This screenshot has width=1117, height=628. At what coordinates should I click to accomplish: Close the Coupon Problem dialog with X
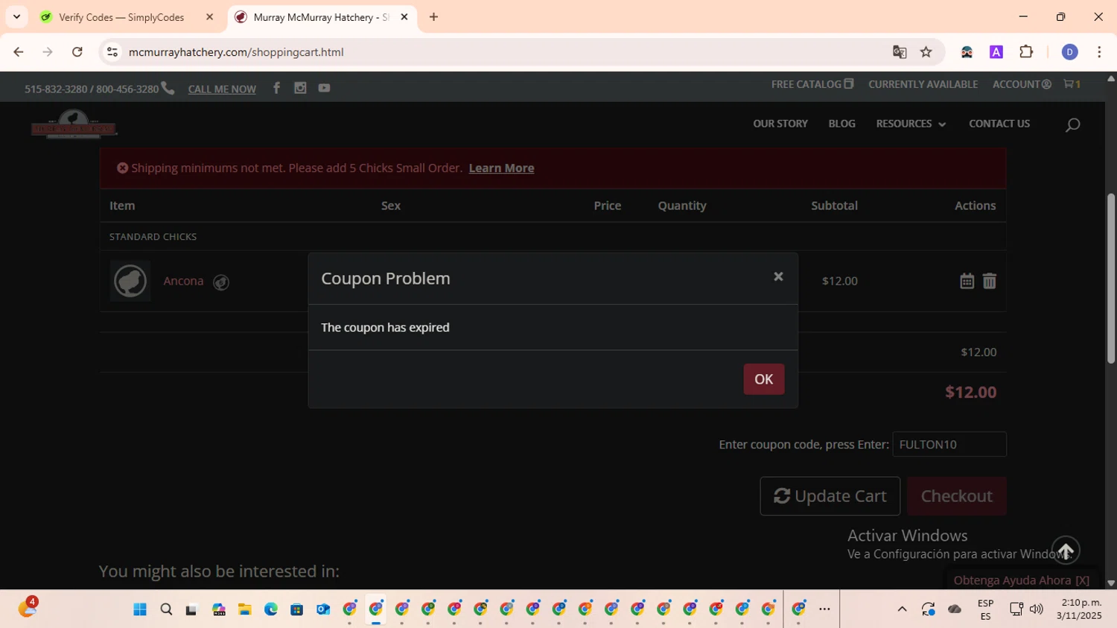(778, 276)
